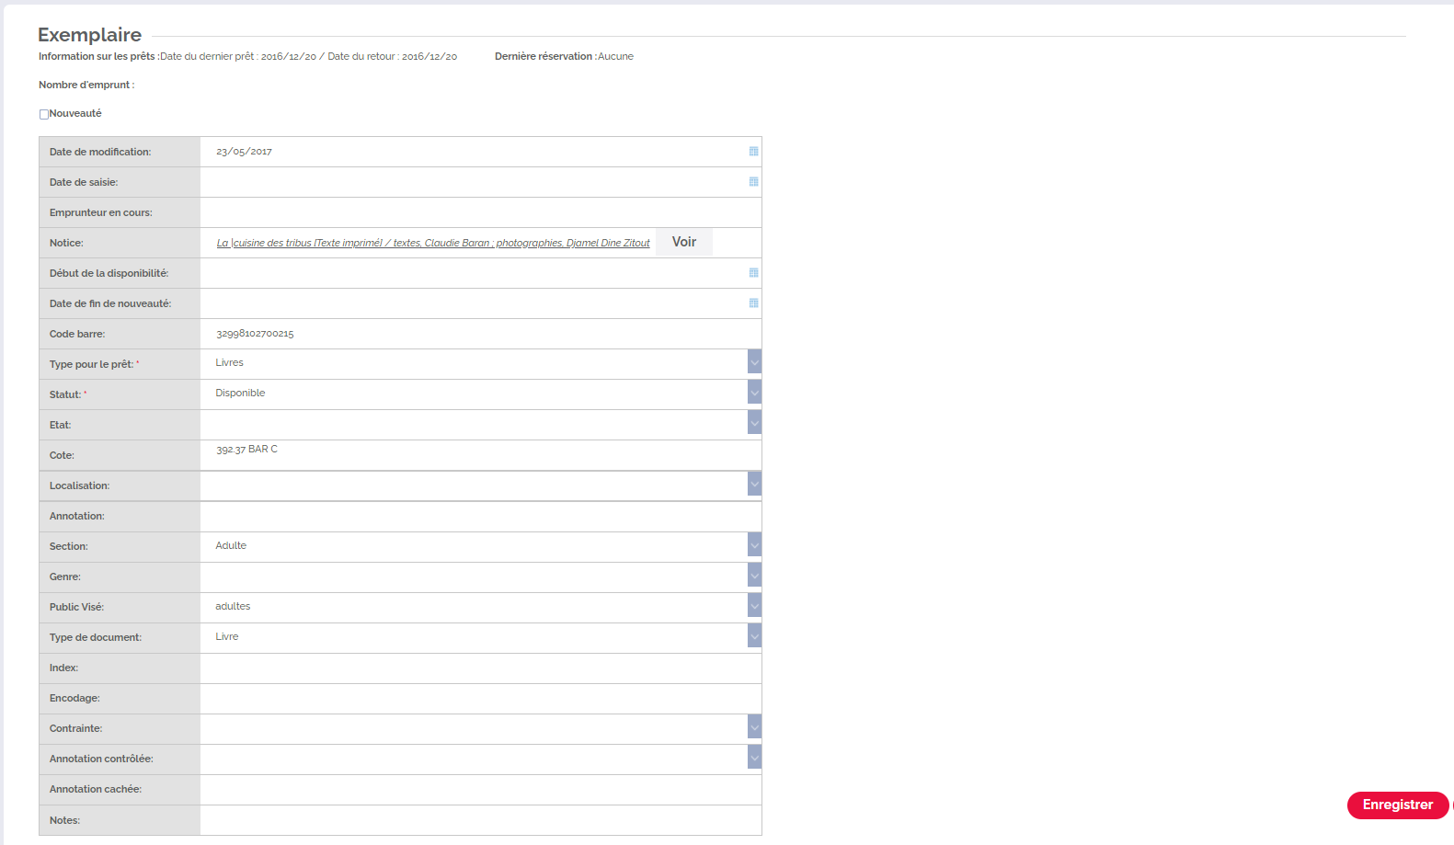Click the Exemplaire heading
The image size is (1454, 845).
[x=89, y=35]
